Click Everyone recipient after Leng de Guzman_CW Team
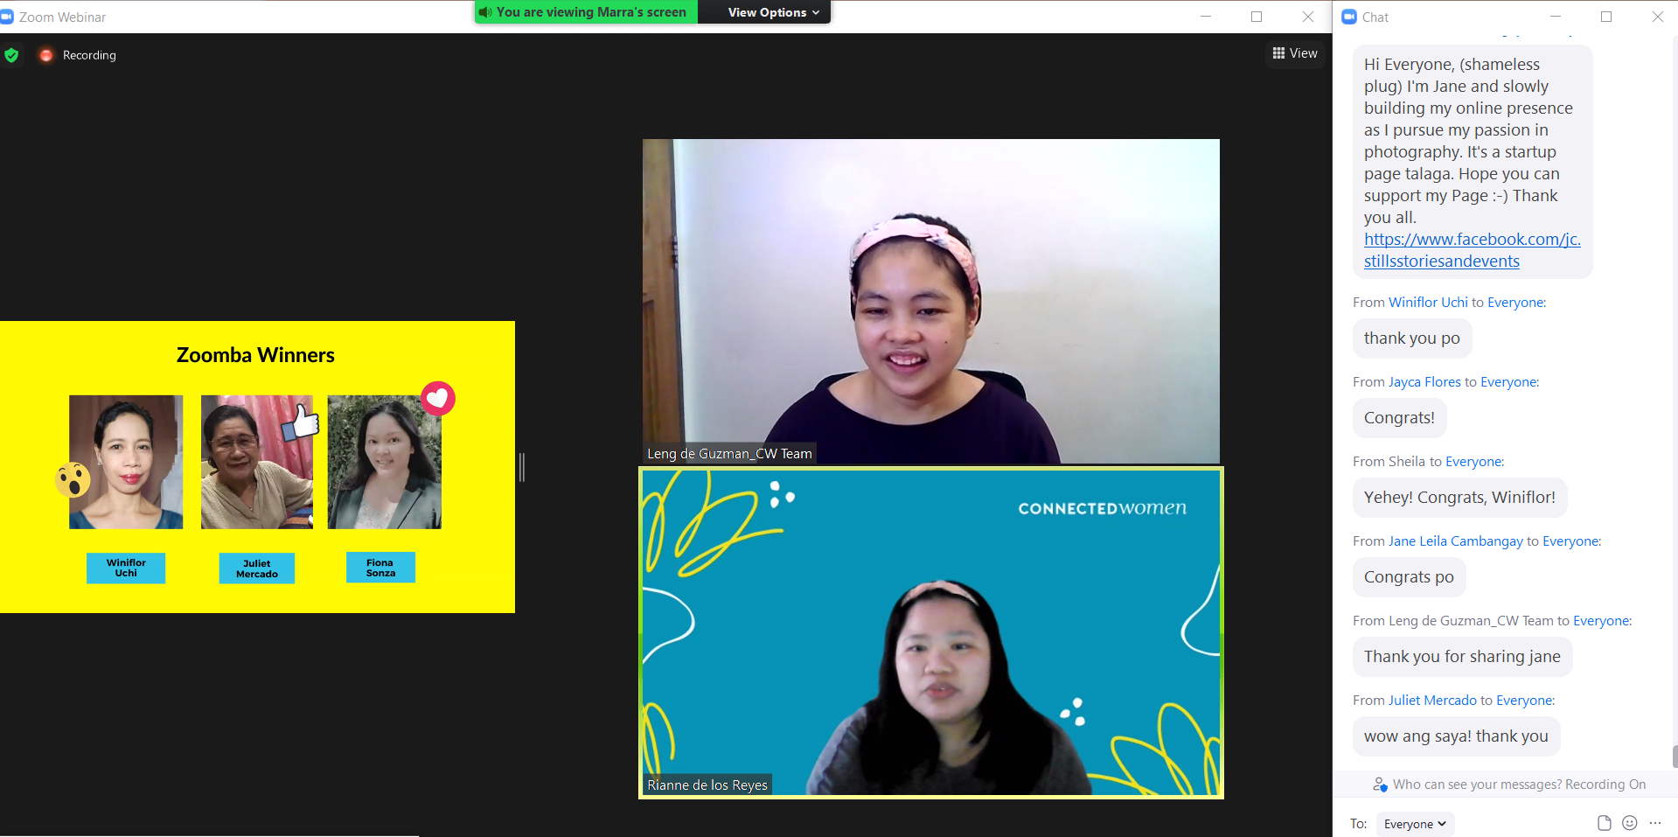1678x837 pixels. pyautogui.click(x=1602, y=621)
